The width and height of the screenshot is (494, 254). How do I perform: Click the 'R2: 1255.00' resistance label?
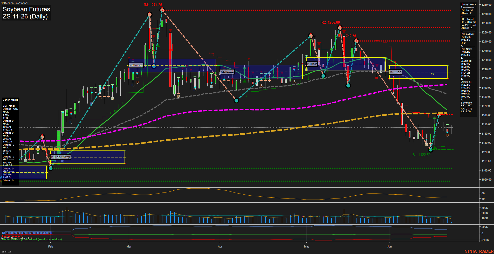tap(331, 22)
